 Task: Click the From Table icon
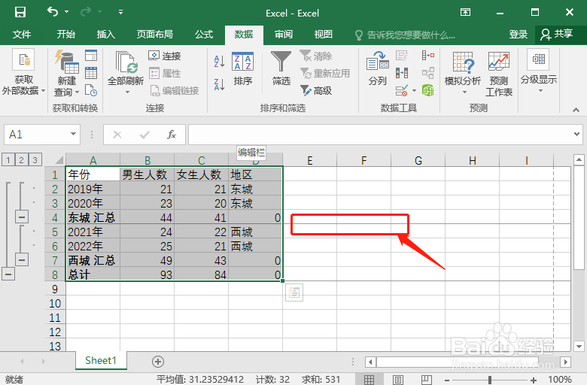(x=91, y=73)
